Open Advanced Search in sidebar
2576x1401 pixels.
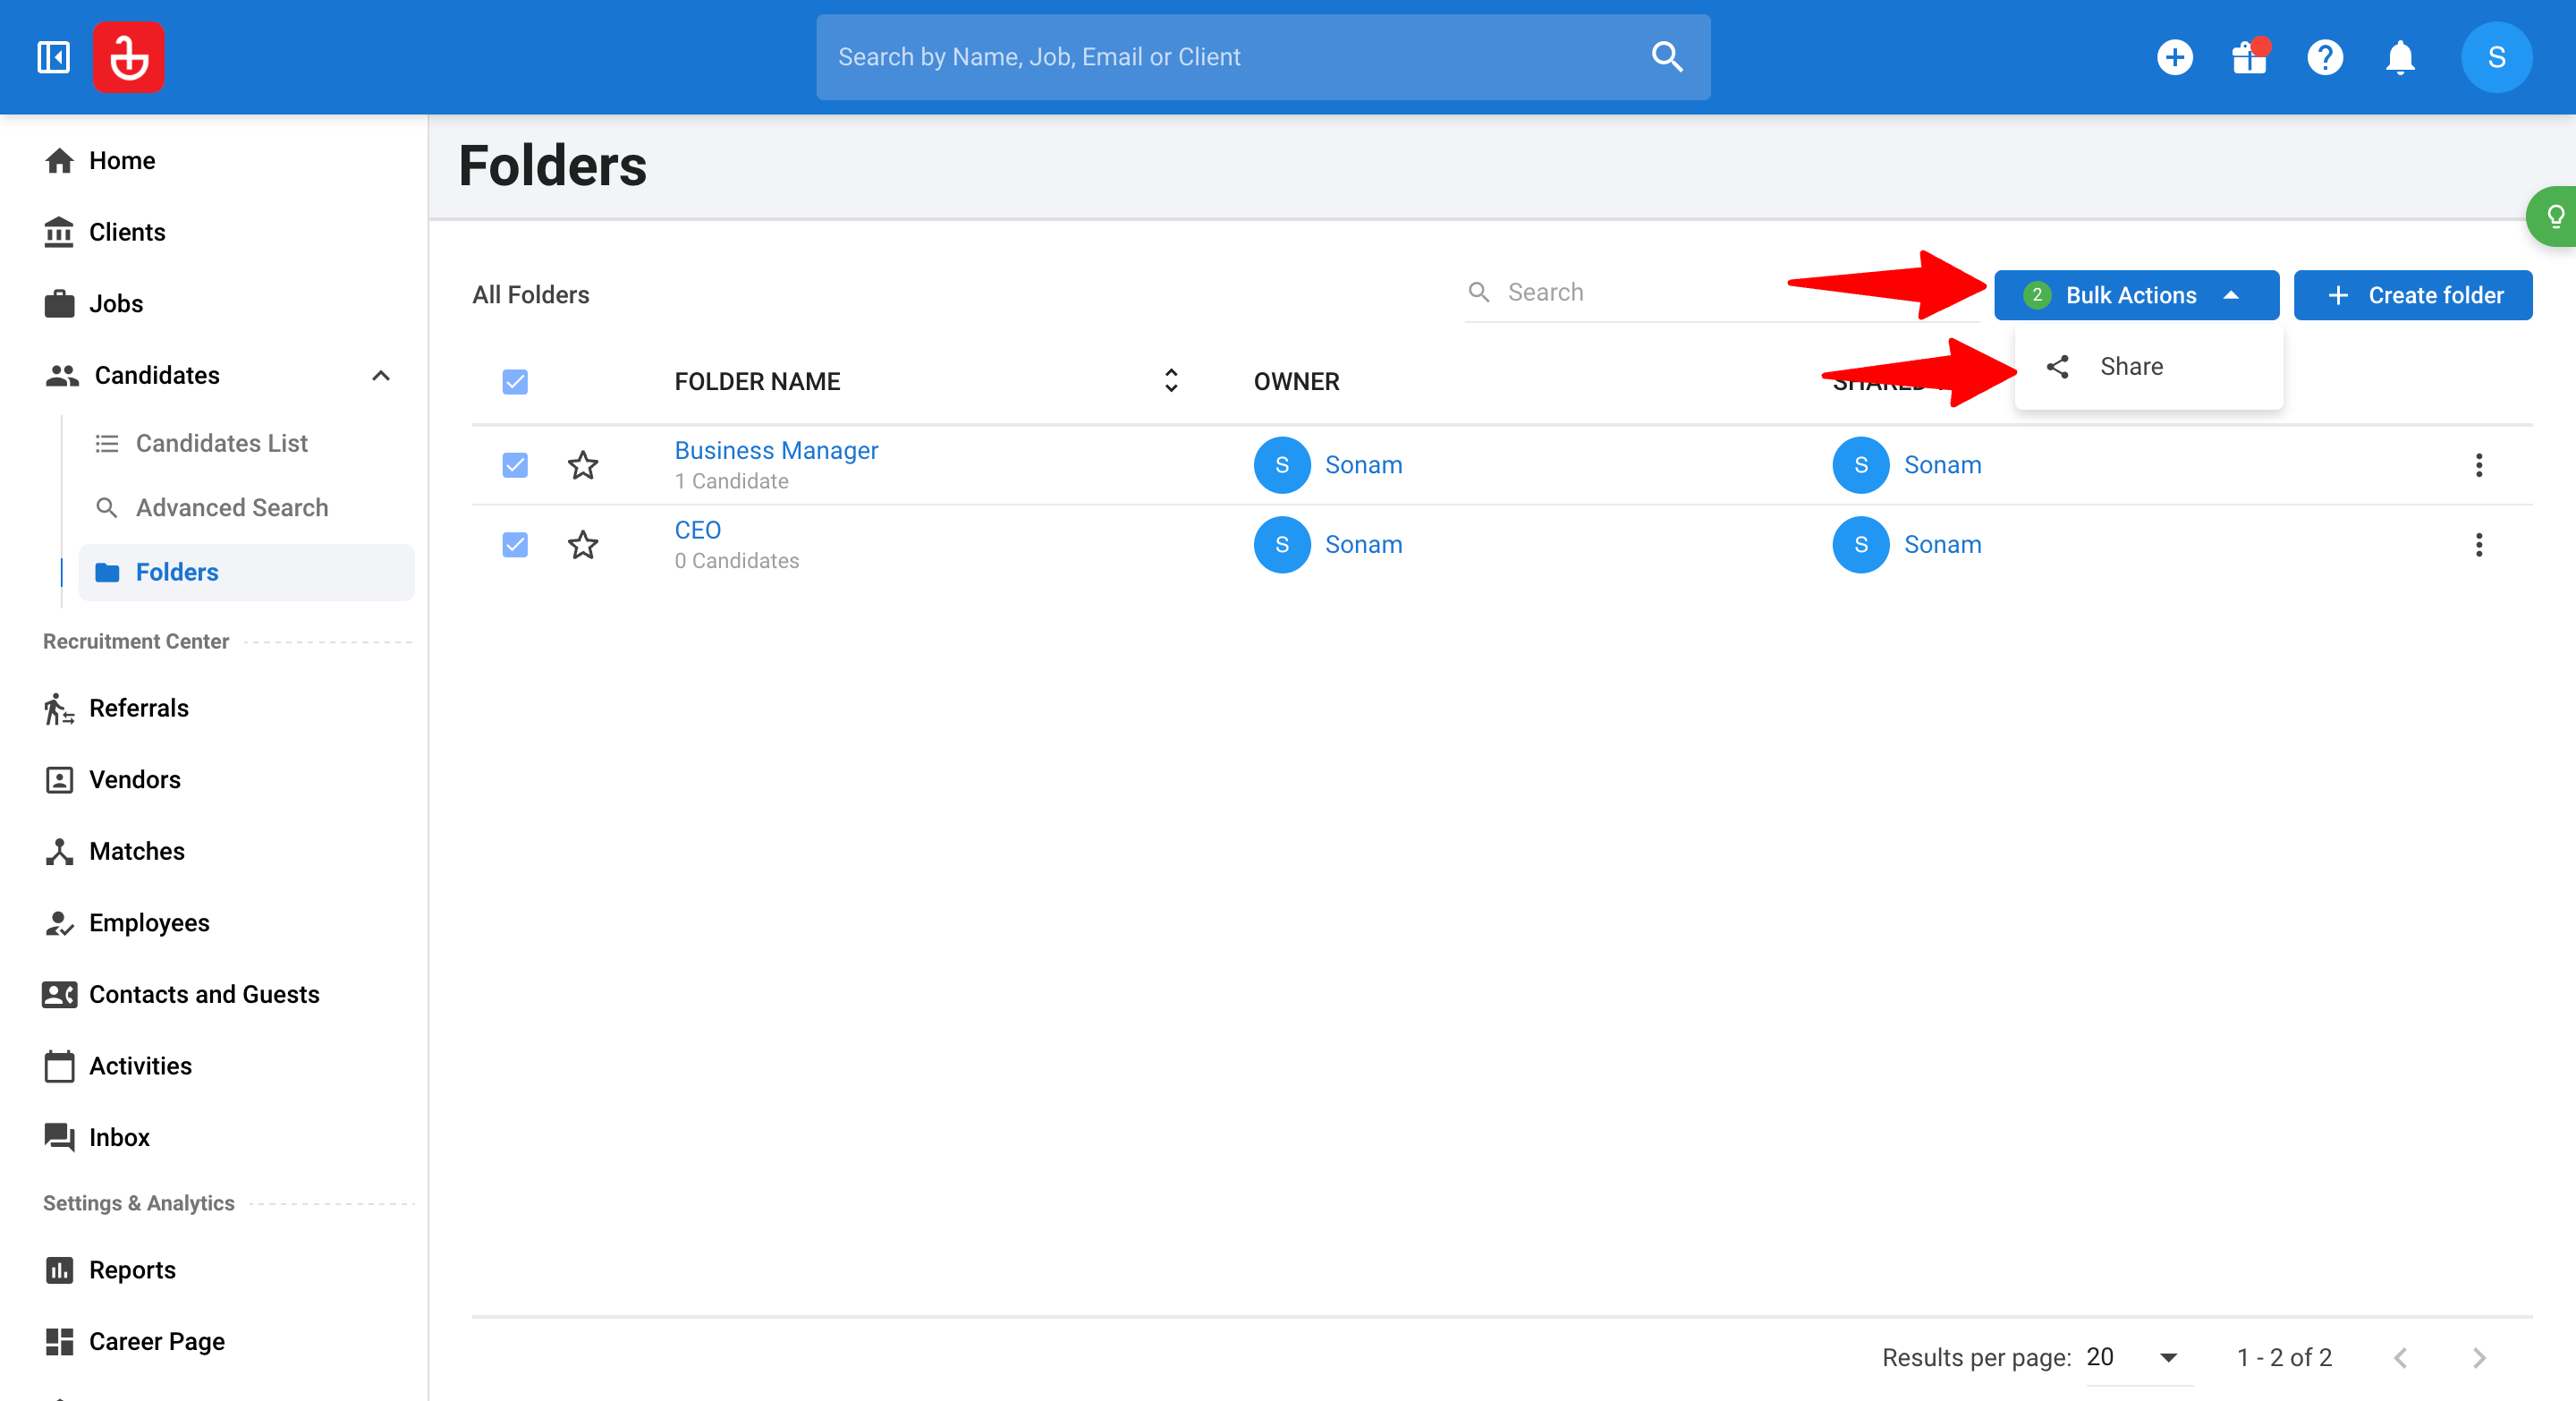click(232, 508)
